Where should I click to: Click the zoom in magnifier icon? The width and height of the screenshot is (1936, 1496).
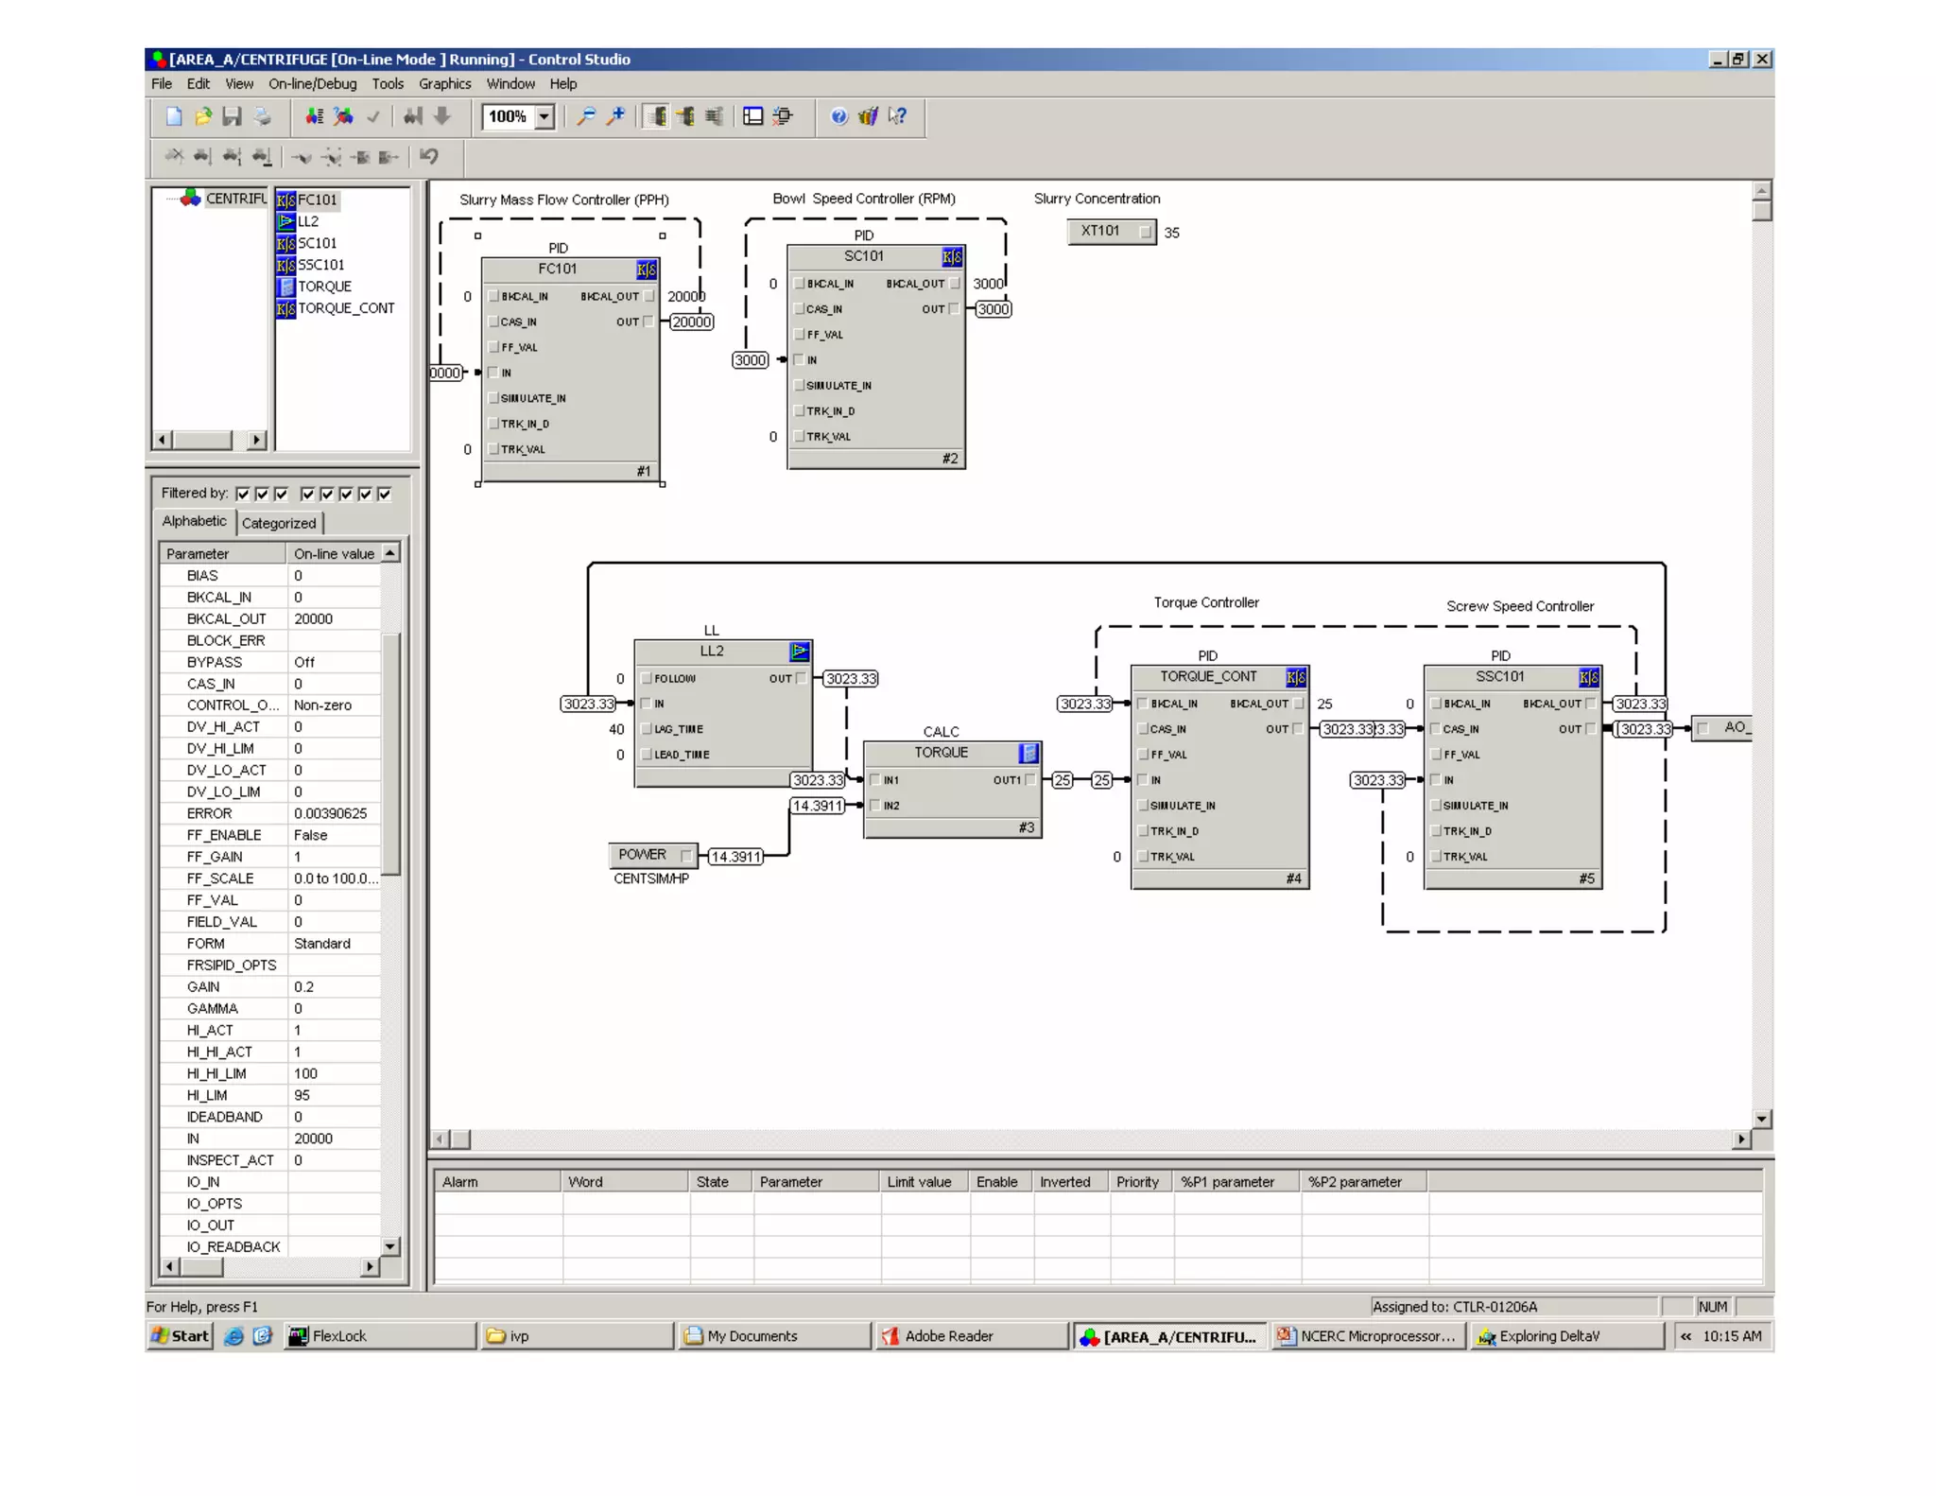pyautogui.click(x=616, y=116)
